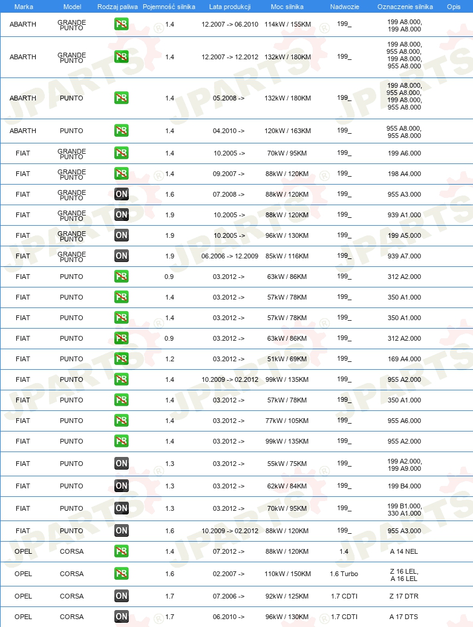473x627 pixels.
Task: Click petrol icon in the 198 A4.000 engine row
Action: [x=122, y=174]
